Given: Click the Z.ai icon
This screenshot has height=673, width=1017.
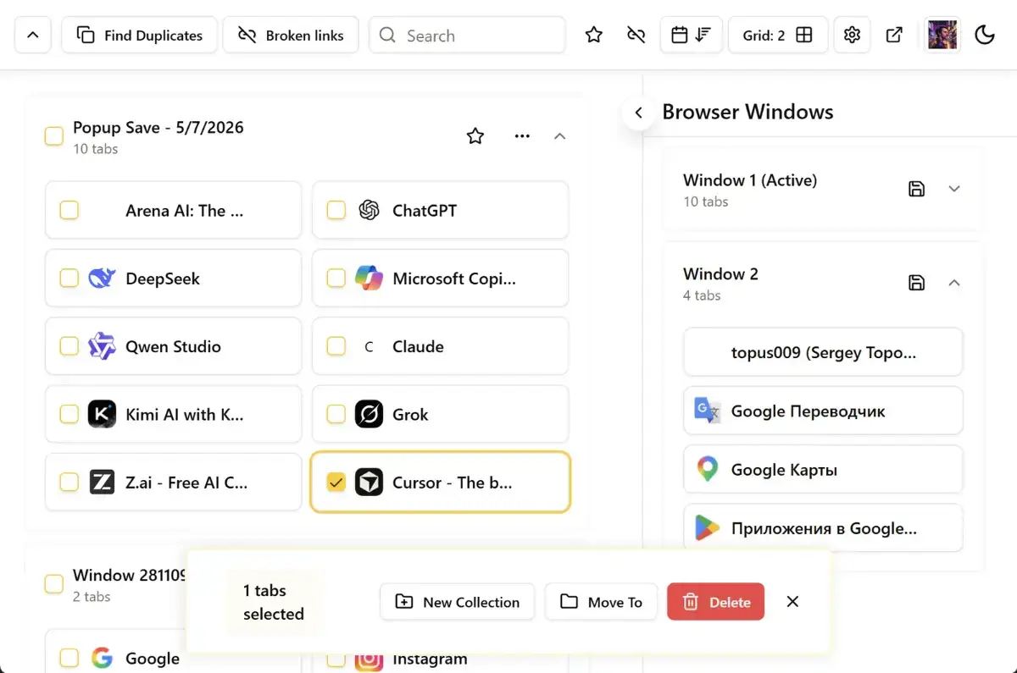Looking at the screenshot, I should [102, 483].
